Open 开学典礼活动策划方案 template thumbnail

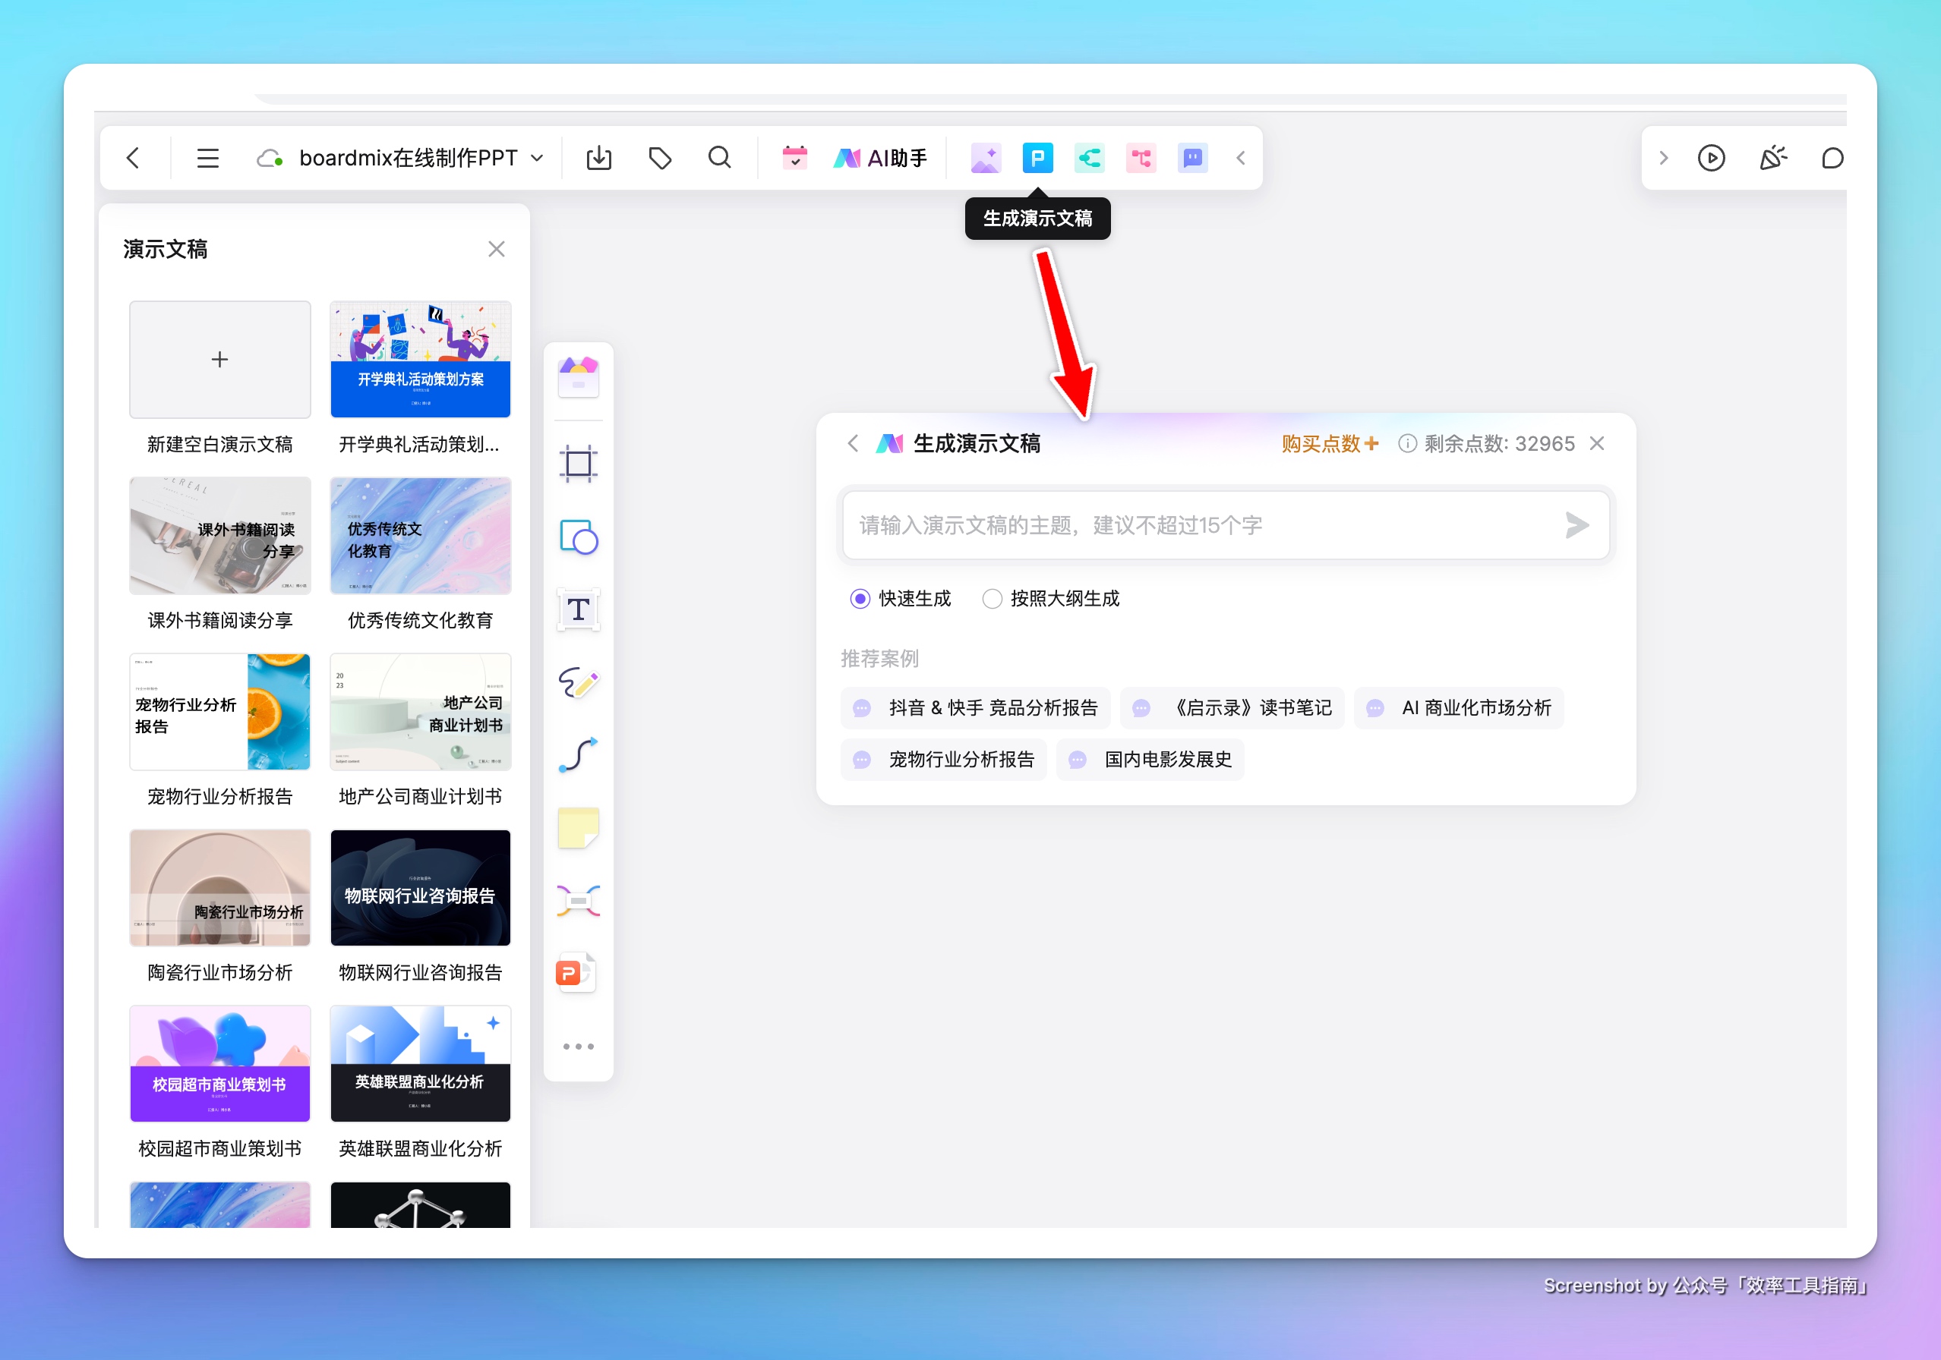pos(420,360)
